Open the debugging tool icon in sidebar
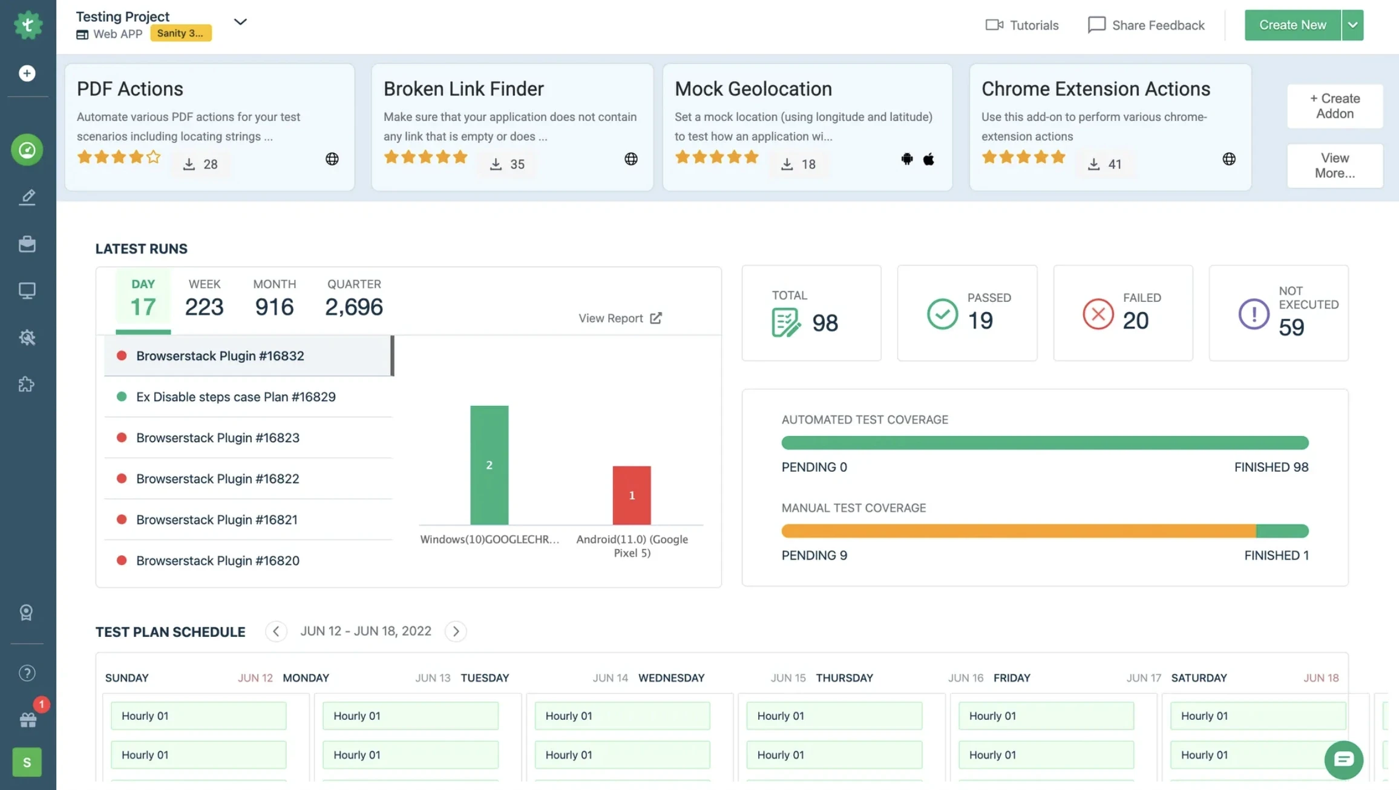This screenshot has width=1399, height=790. pyautogui.click(x=27, y=338)
